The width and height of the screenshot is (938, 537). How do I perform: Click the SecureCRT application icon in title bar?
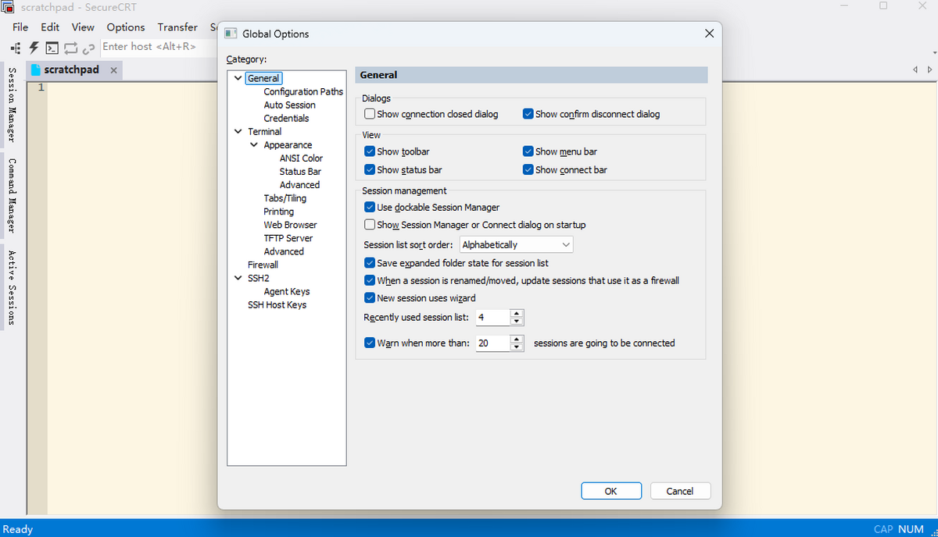tap(8, 7)
